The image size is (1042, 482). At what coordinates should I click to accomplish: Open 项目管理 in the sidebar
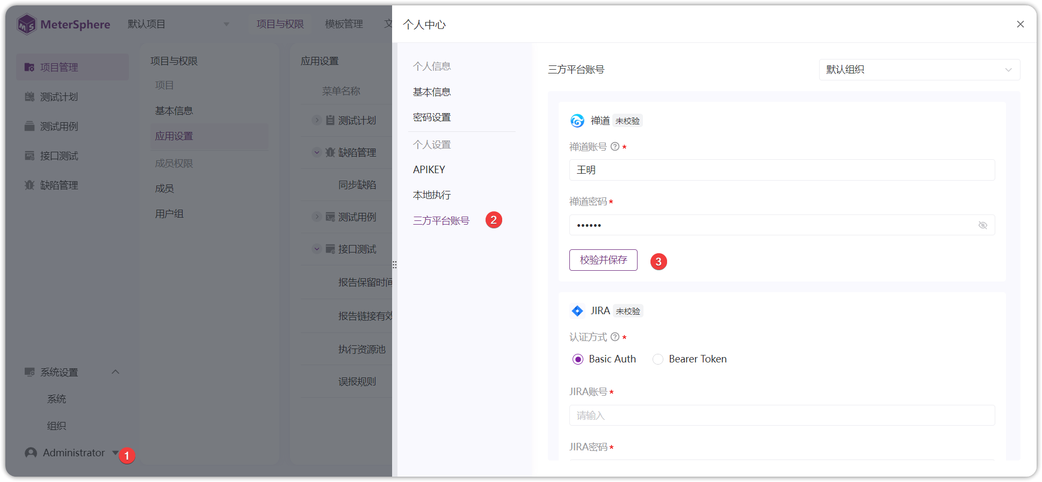point(72,67)
